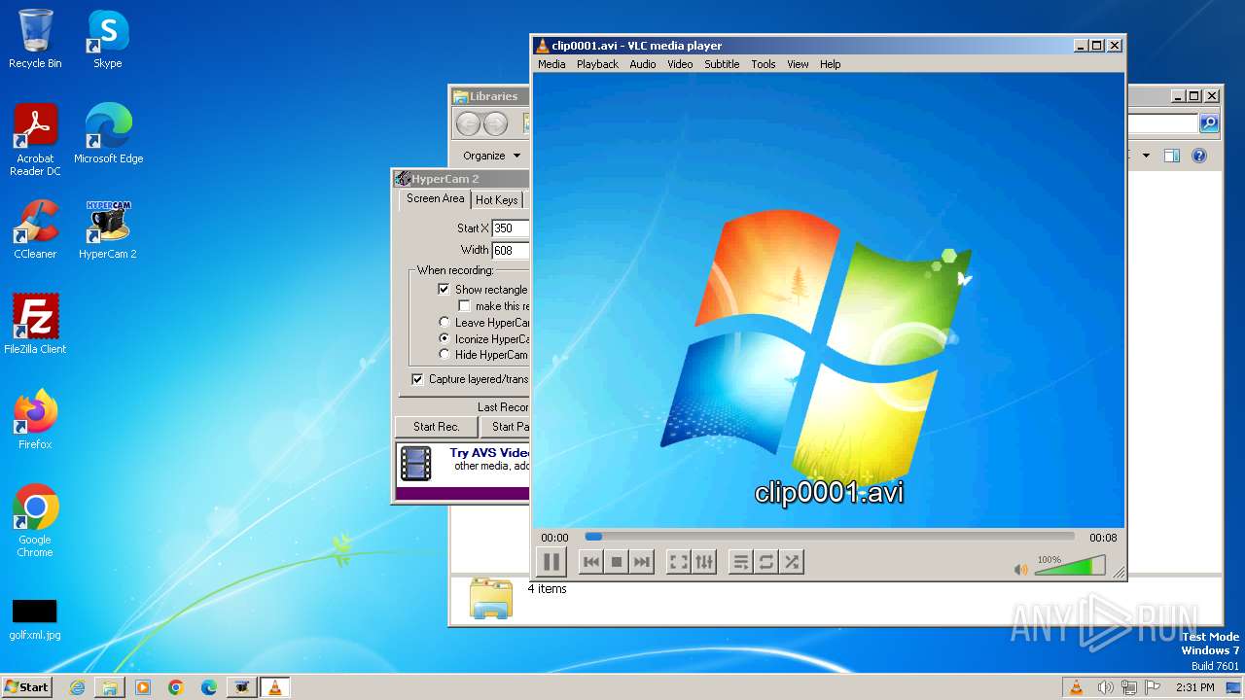Click the Width input field
Screen dimensions: 1245x700
point(510,250)
